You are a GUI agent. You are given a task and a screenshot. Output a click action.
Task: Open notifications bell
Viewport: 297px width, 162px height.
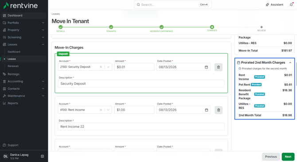tap(291, 4)
